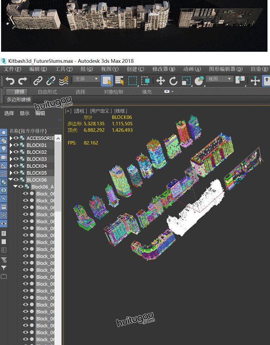Click the Bind to Space Warp icon
This screenshot has height=345, width=270.
[64, 81]
